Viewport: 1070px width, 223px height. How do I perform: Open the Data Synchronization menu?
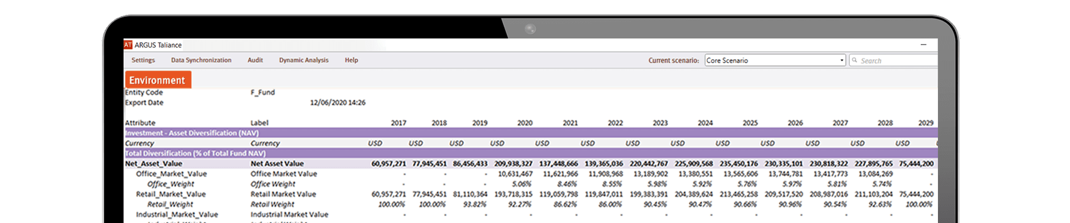pyautogui.click(x=201, y=60)
